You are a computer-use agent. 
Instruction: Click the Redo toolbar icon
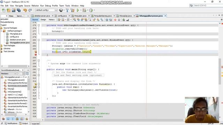30,10
